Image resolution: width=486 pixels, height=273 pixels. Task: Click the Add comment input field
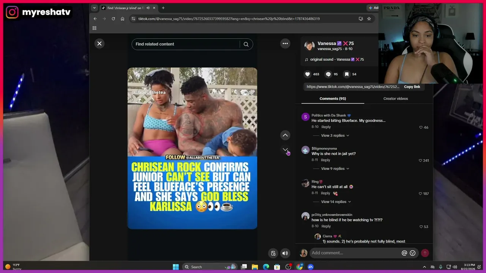355,253
